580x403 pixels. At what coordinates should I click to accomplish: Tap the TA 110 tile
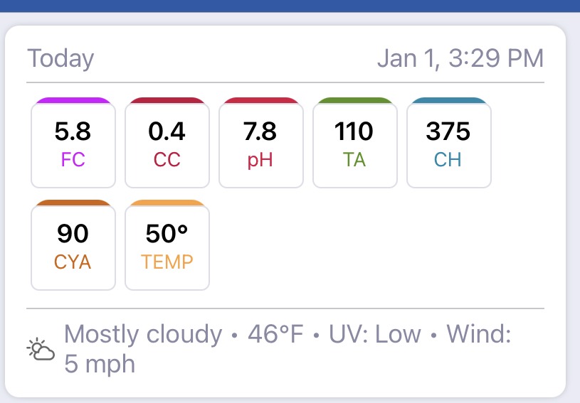point(355,145)
